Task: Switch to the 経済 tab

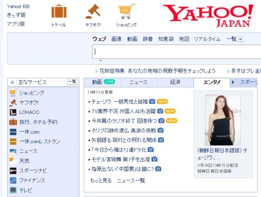Action: [175, 82]
